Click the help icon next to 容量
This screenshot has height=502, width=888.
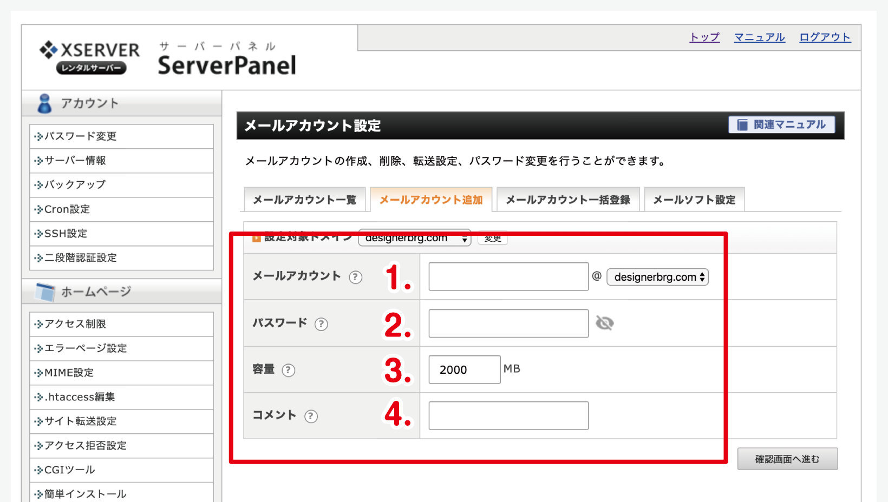[x=289, y=370]
